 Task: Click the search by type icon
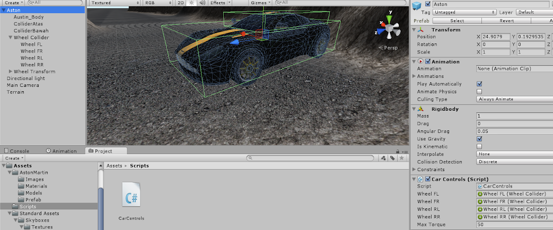point(382,158)
